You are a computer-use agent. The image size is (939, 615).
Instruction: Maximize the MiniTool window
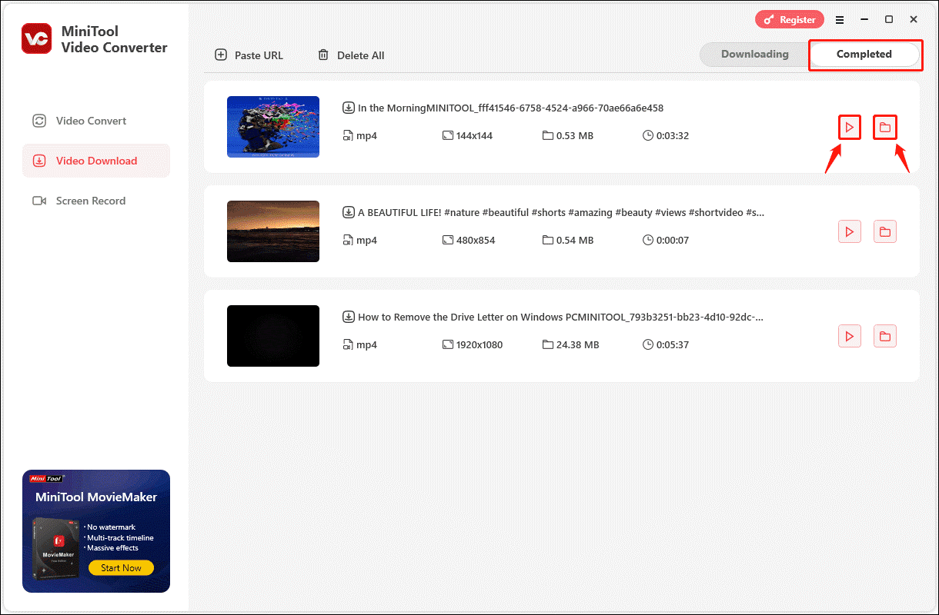pyautogui.click(x=889, y=19)
